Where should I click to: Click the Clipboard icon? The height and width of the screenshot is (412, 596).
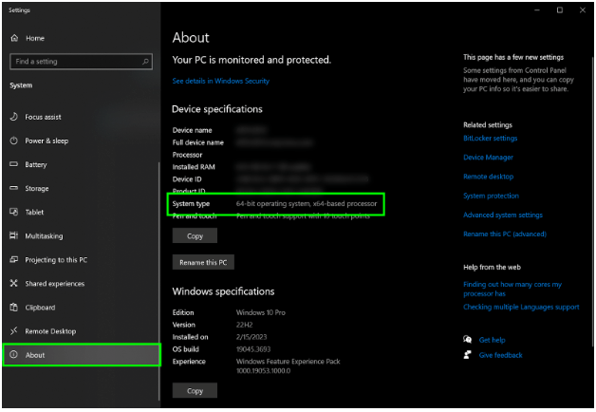13,307
